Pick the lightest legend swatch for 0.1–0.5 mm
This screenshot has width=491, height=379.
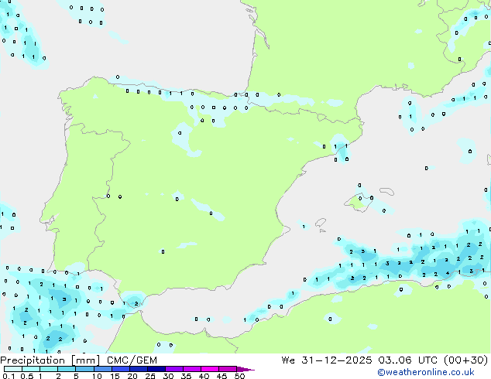13,369
